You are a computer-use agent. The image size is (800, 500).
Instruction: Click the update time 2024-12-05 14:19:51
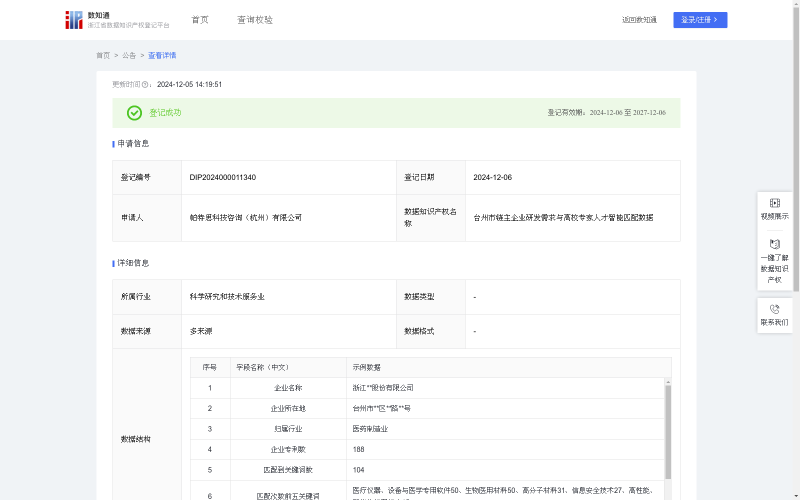point(189,85)
